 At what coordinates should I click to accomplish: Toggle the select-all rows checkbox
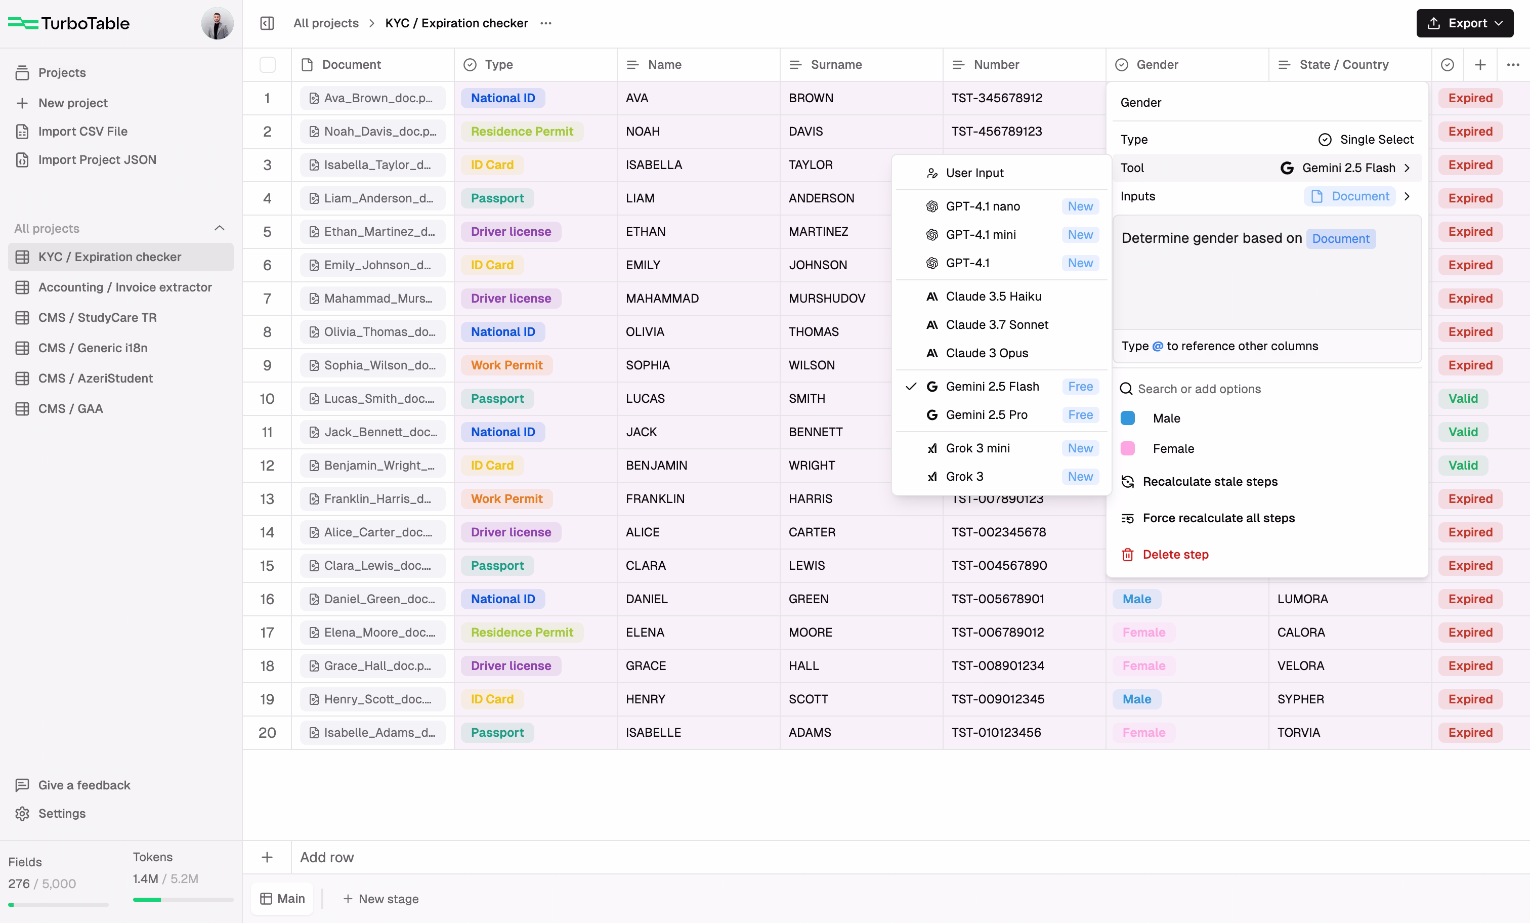(x=267, y=65)
